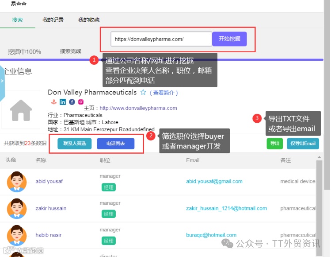The height and width of the screenshot is (257, 331).
Task: Open contact zakir hussain
Action: 51,208
